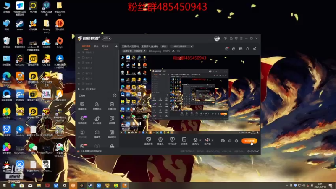Open the mode pill beside 直播伴侣 logo
Screen dimensions: 336x189
click(107, 38)
